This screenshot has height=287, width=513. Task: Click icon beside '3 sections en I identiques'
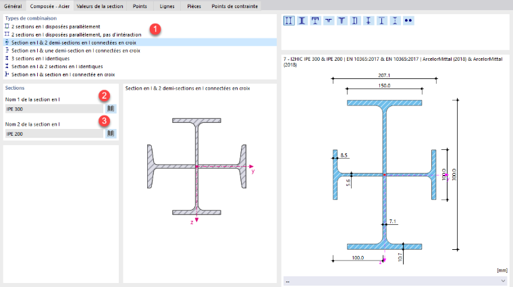pyautogui.click(x=7, y=58)
